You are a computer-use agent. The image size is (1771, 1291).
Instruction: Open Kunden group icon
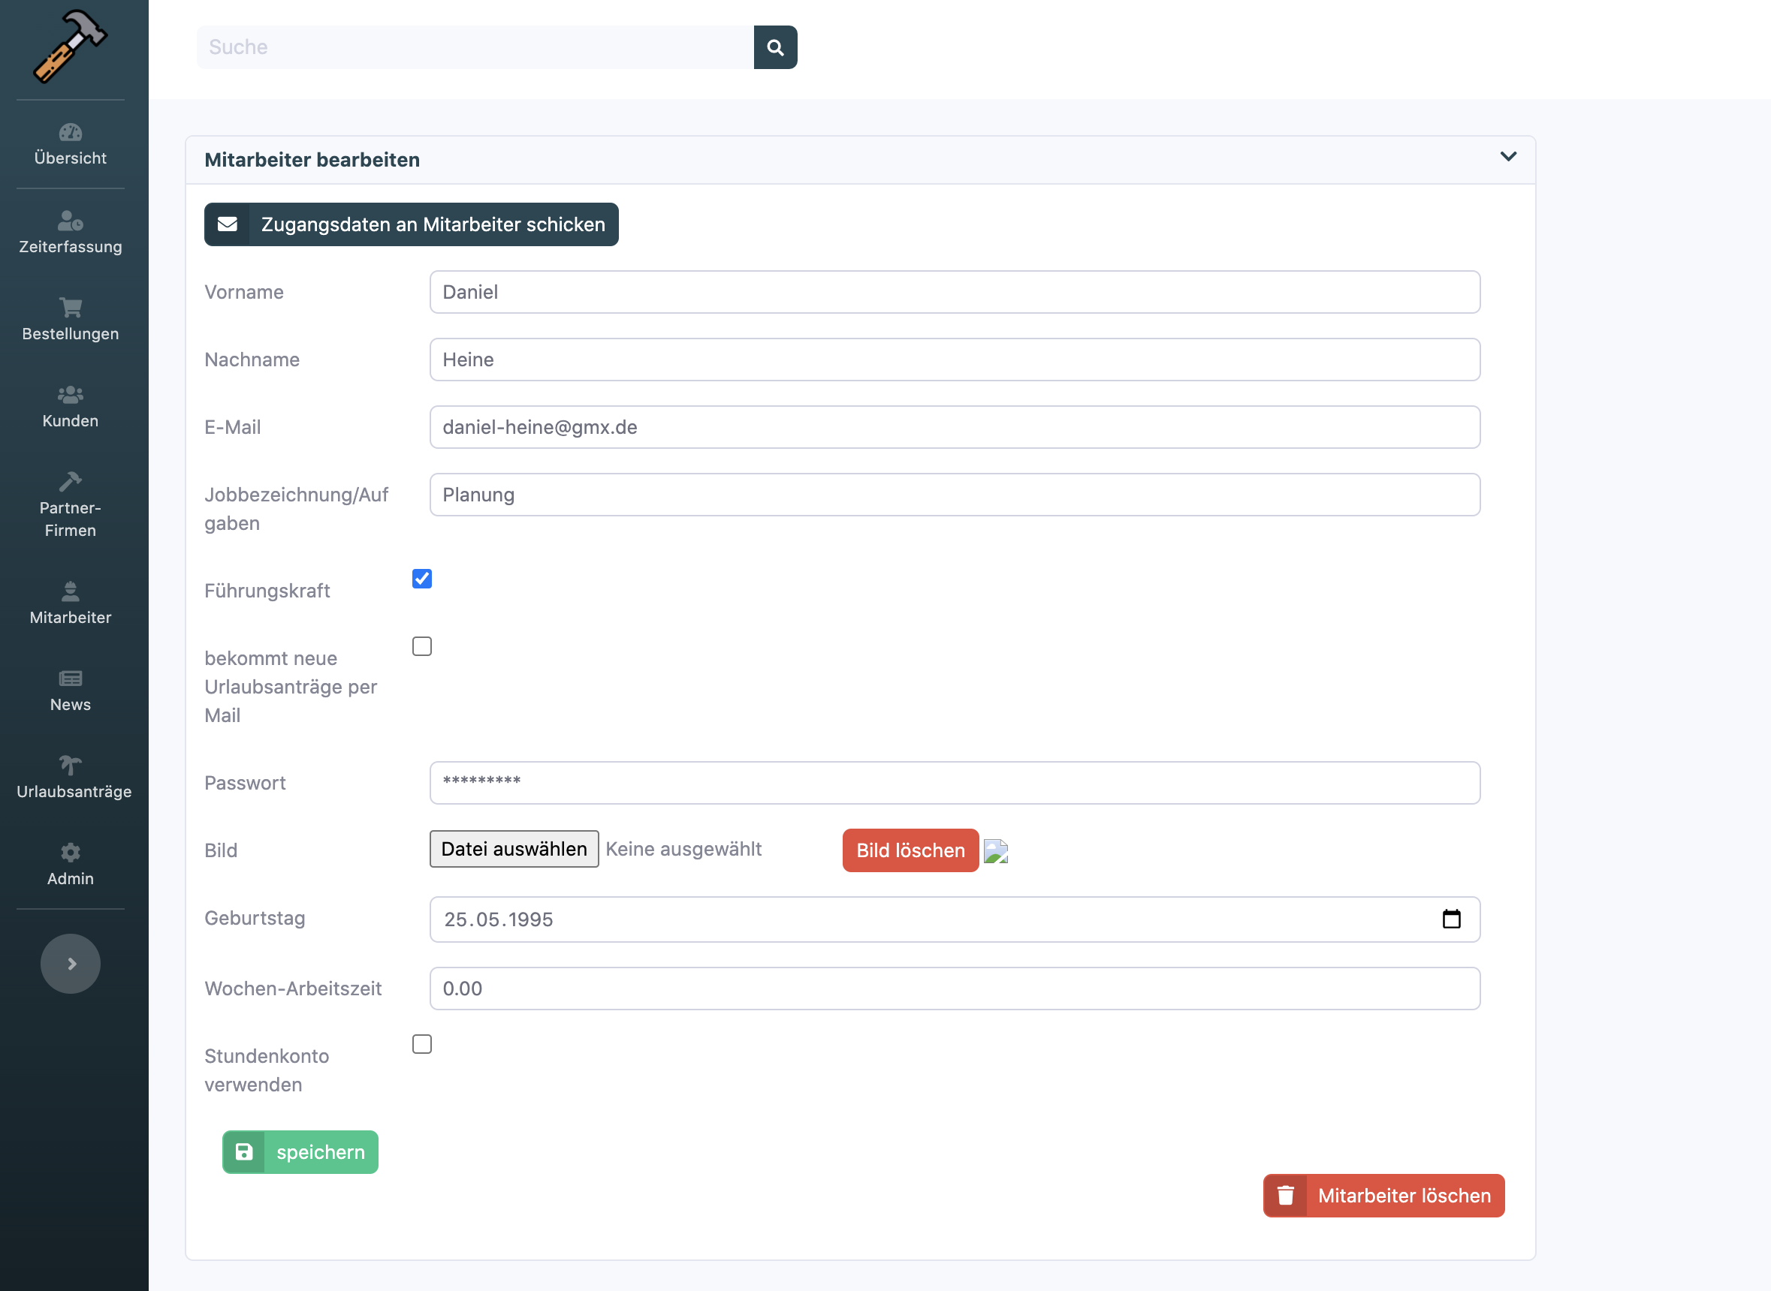(71, 395)
